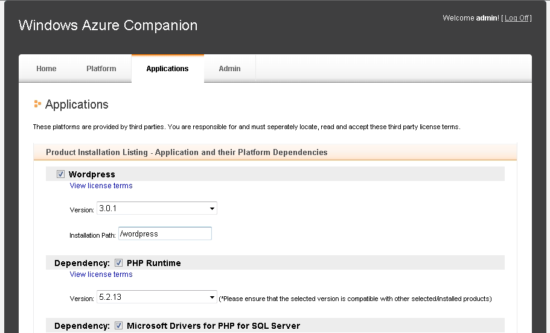This screenshot has height=333, width=550.
Task: Click the Product Installation Listing header
Action: pos(187,153)
